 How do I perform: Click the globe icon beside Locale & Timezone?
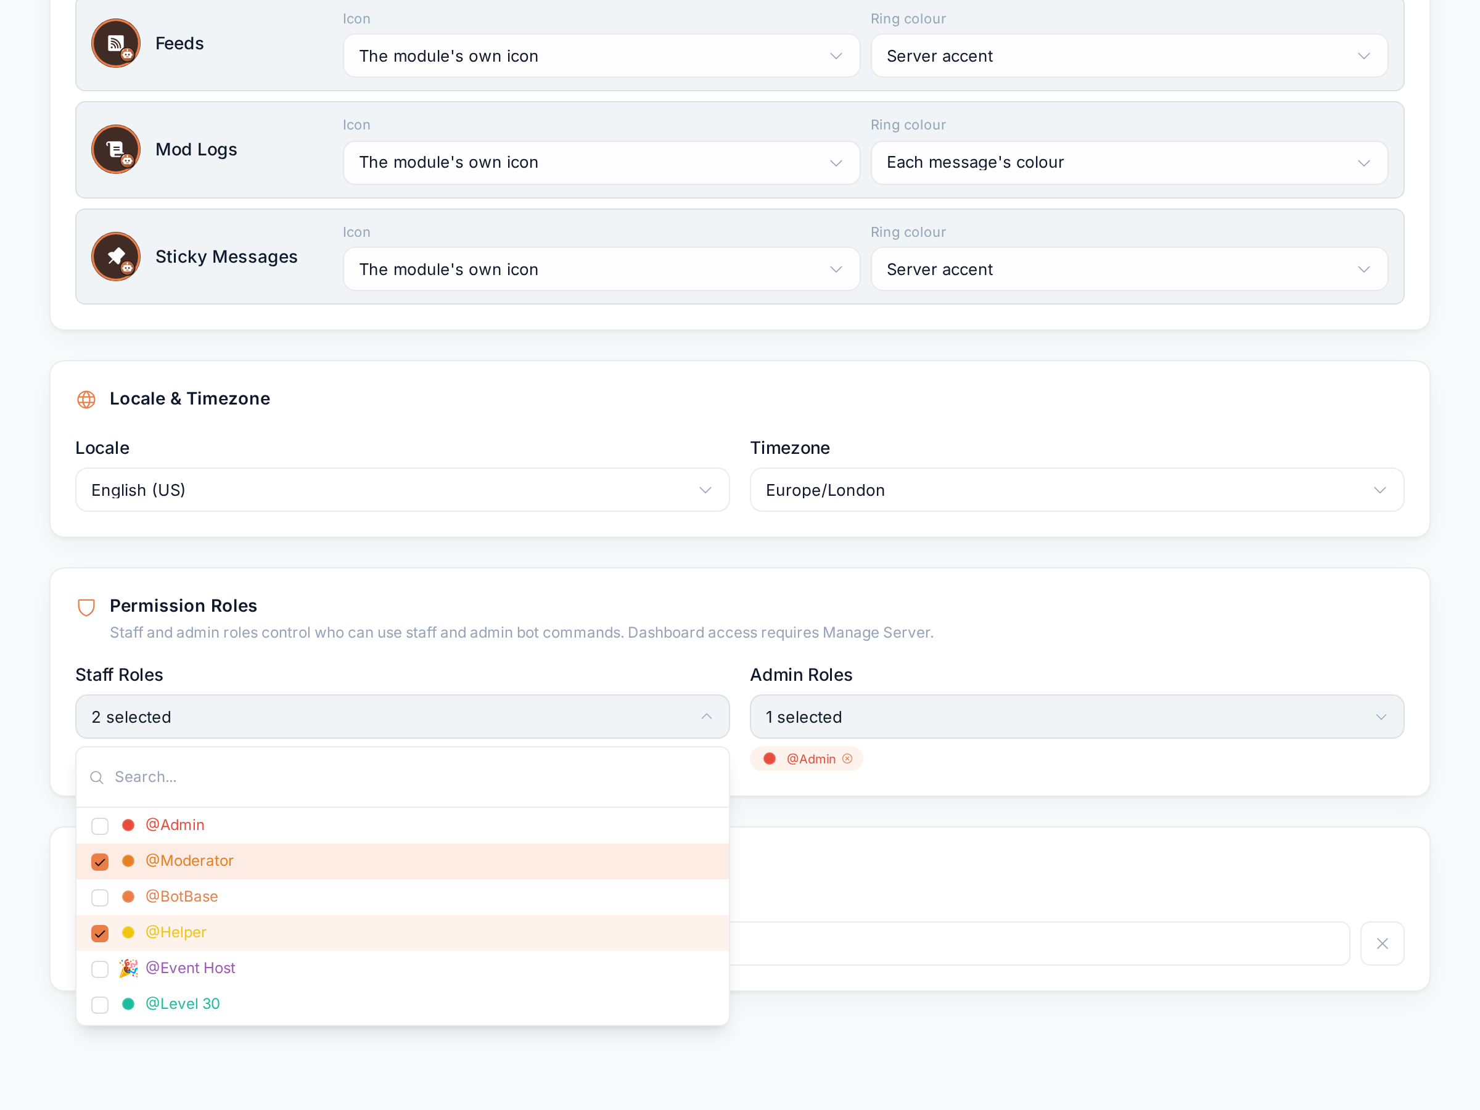(86, 400)
